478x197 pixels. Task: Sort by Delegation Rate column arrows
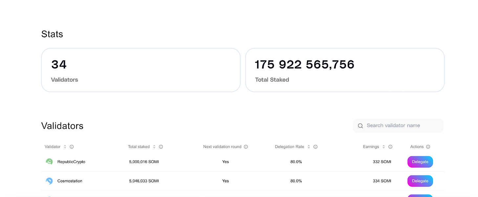click(x=309, y=147)
